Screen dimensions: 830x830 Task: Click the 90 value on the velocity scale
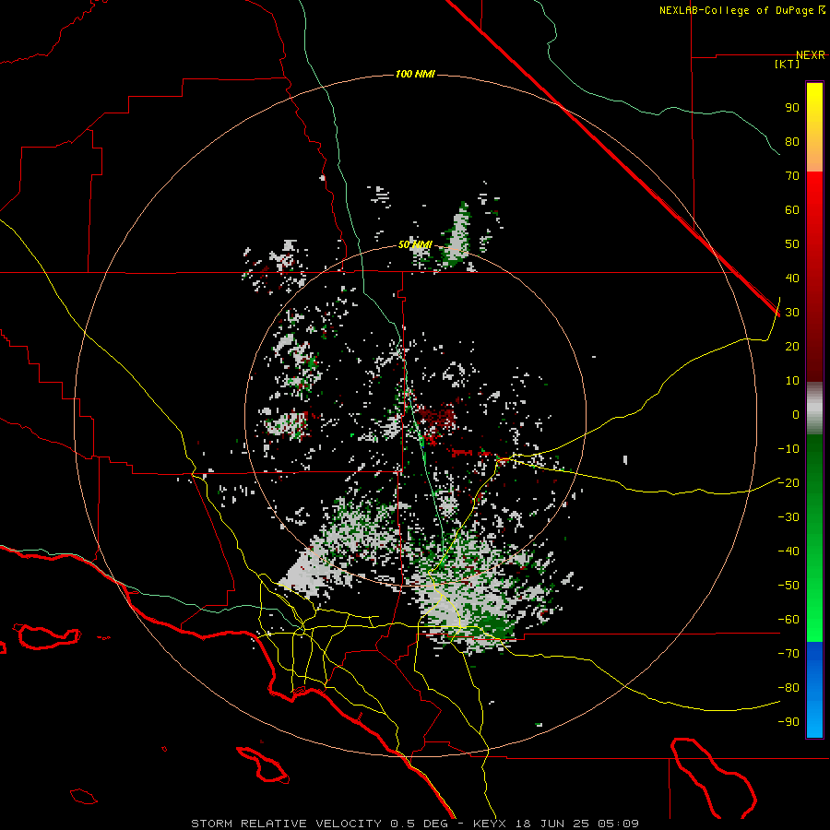[792, 108]
